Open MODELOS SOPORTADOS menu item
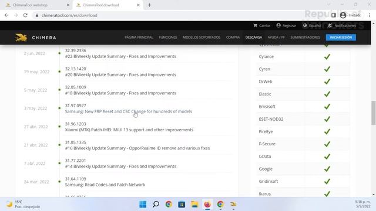Viewport: 376px width, 211px height. (202, 38)
